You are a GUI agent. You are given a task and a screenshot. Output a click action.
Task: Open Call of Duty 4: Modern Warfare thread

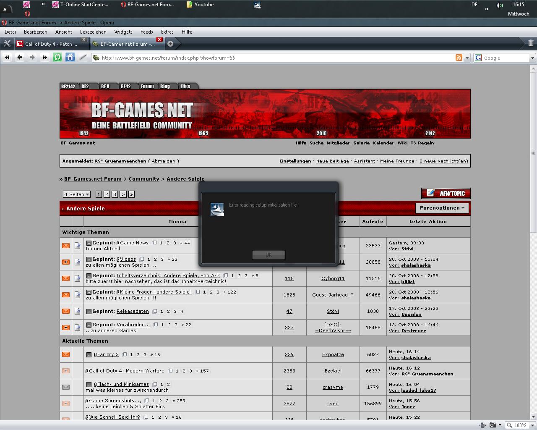[x=127, y=371]
